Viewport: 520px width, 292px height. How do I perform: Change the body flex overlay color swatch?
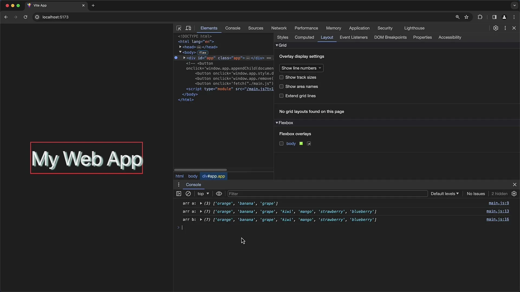(x=301, y=144)
